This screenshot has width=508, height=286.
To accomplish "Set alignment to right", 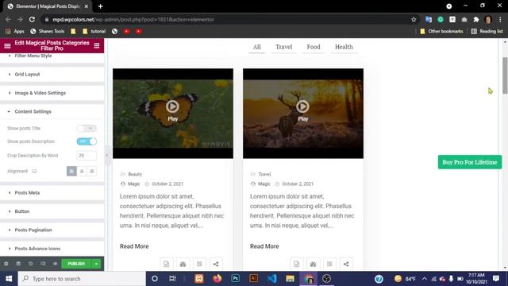I will pos(92,171).
